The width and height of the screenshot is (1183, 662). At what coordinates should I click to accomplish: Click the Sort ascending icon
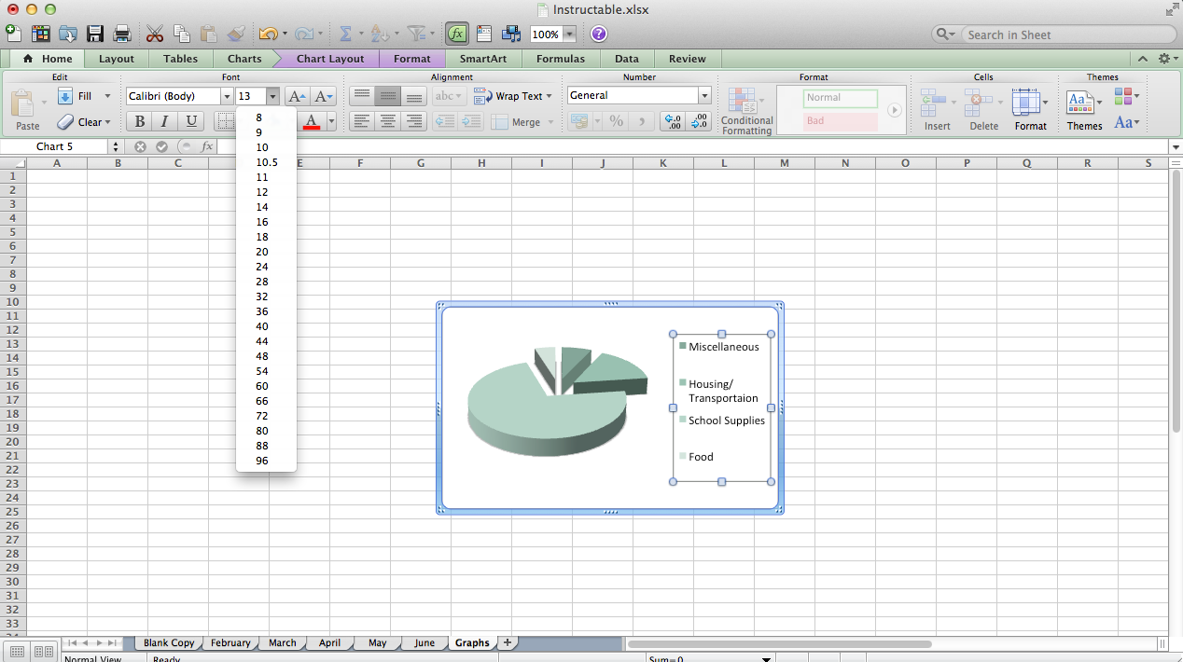pos(380,34)
